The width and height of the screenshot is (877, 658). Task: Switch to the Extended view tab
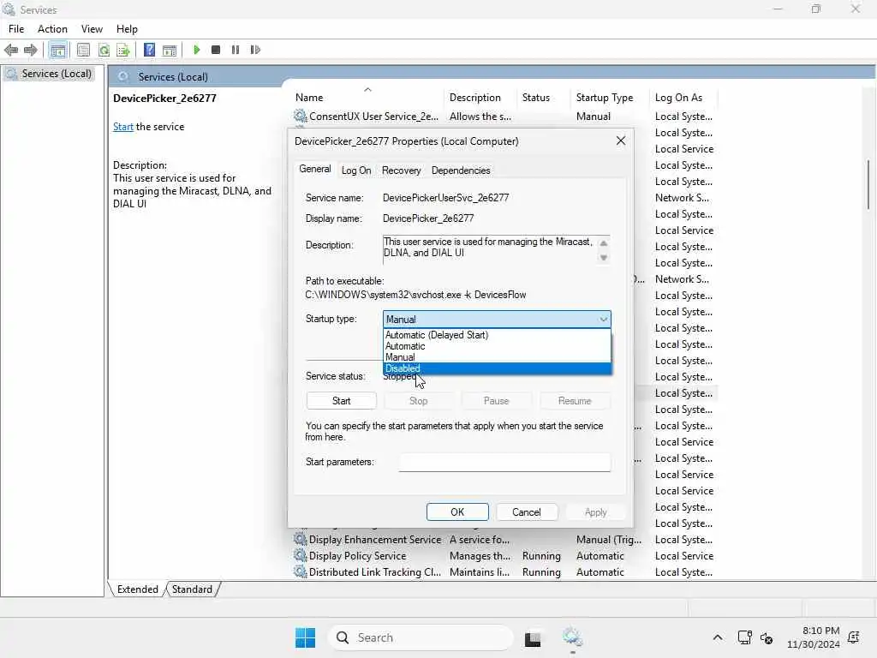138,589
